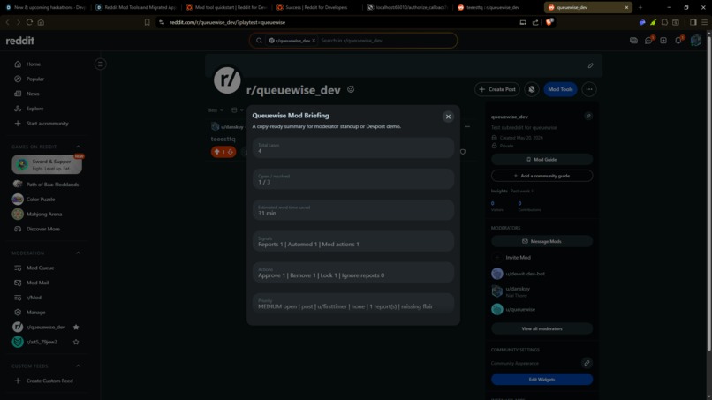712x400 pixels.
Task: Open the Reddit ads icon in header
Action: tap(633, 41)
